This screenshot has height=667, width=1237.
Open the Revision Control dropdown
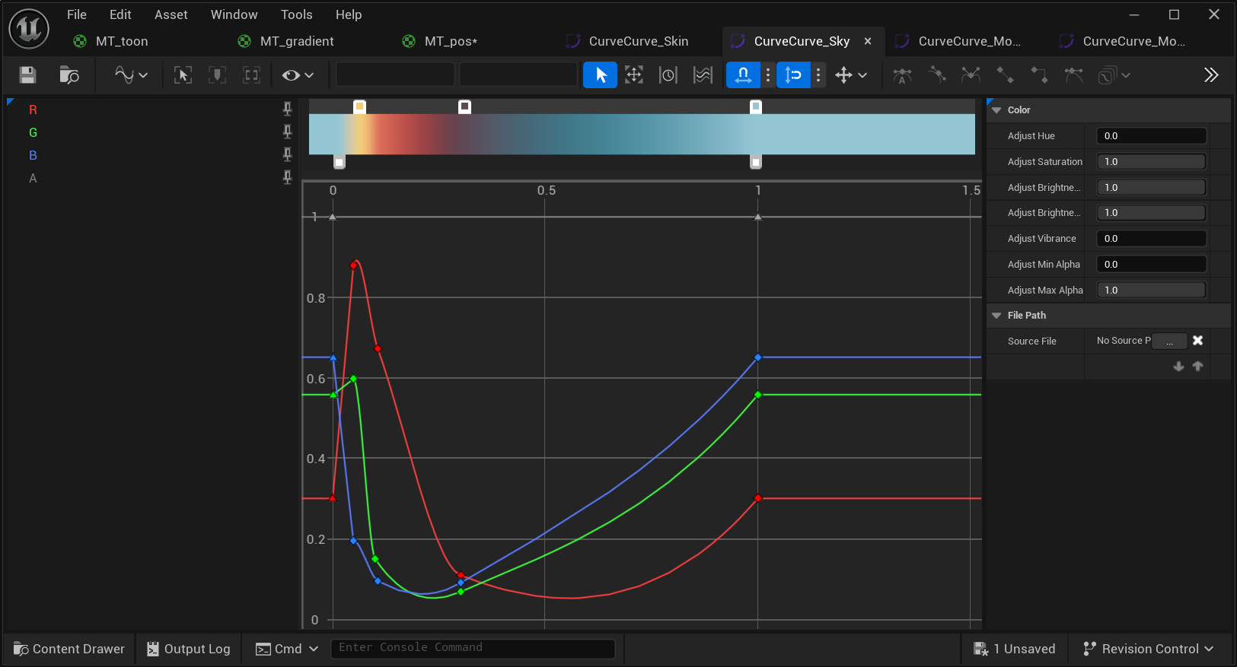pyautogui.click(x=1149, y=649)
